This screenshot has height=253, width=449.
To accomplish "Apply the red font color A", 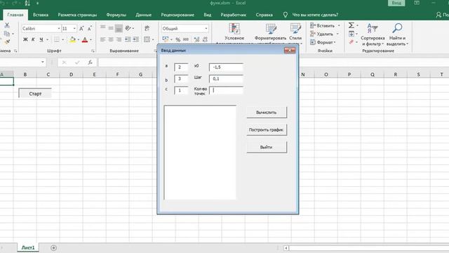I will (85, 39).
